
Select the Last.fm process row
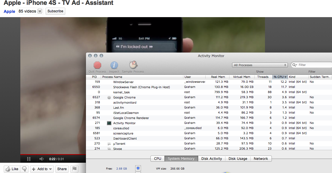[x=209, y=108]
